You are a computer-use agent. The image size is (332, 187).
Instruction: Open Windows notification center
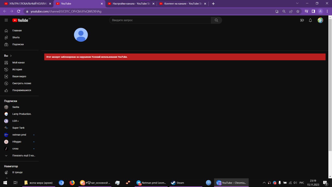[325, 183]
